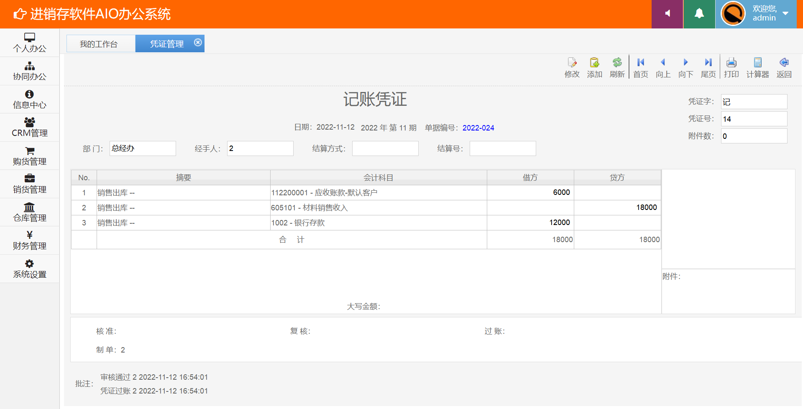Open the document number link 2022-024
803x409 pixels.
(478, 128)
